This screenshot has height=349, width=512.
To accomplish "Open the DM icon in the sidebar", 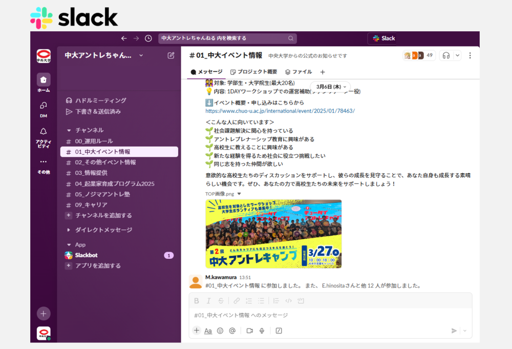I will click(44, 105).
